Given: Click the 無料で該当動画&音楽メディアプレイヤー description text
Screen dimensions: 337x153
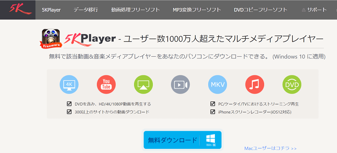Looking at the screenshot, I should click(160, 57).
